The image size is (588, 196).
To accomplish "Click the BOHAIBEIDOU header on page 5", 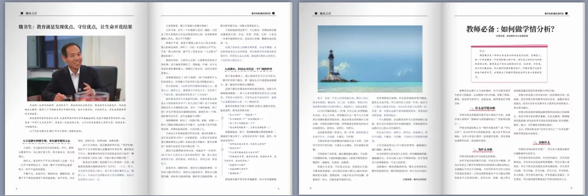I will click(261, 13).
